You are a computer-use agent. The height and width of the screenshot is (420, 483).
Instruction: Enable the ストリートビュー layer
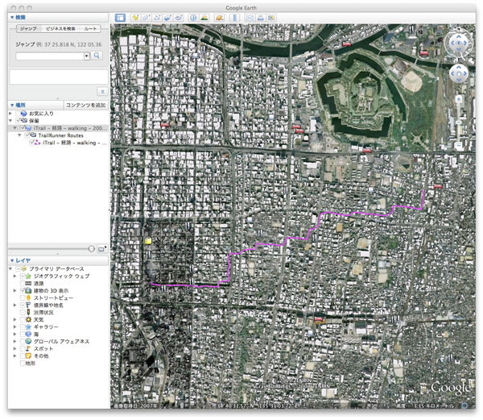click(x=23, y=298)
